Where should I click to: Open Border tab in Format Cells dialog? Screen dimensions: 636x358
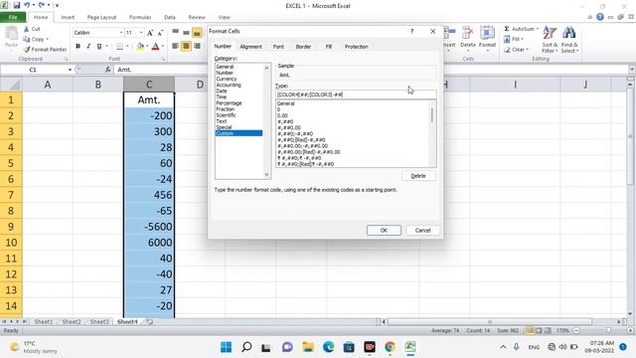coord(303,47)
